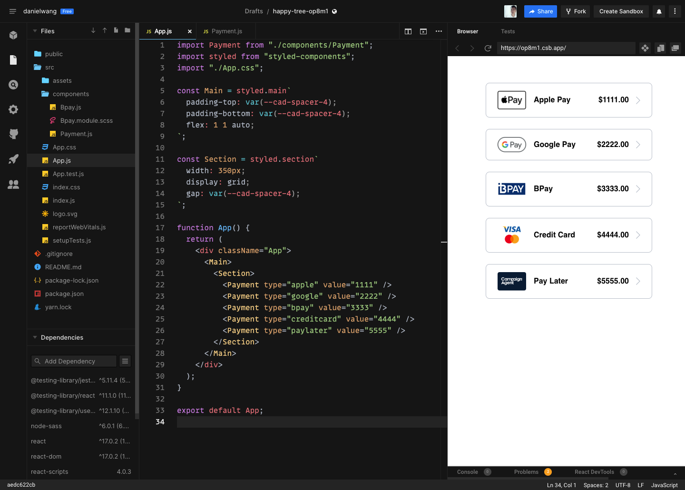This screenshot has height=490, width=685.
Task: Click the Share button
Action: pos(540,11)
